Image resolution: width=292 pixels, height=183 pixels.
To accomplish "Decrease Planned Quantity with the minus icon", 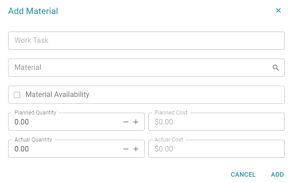I will (126, 122).
